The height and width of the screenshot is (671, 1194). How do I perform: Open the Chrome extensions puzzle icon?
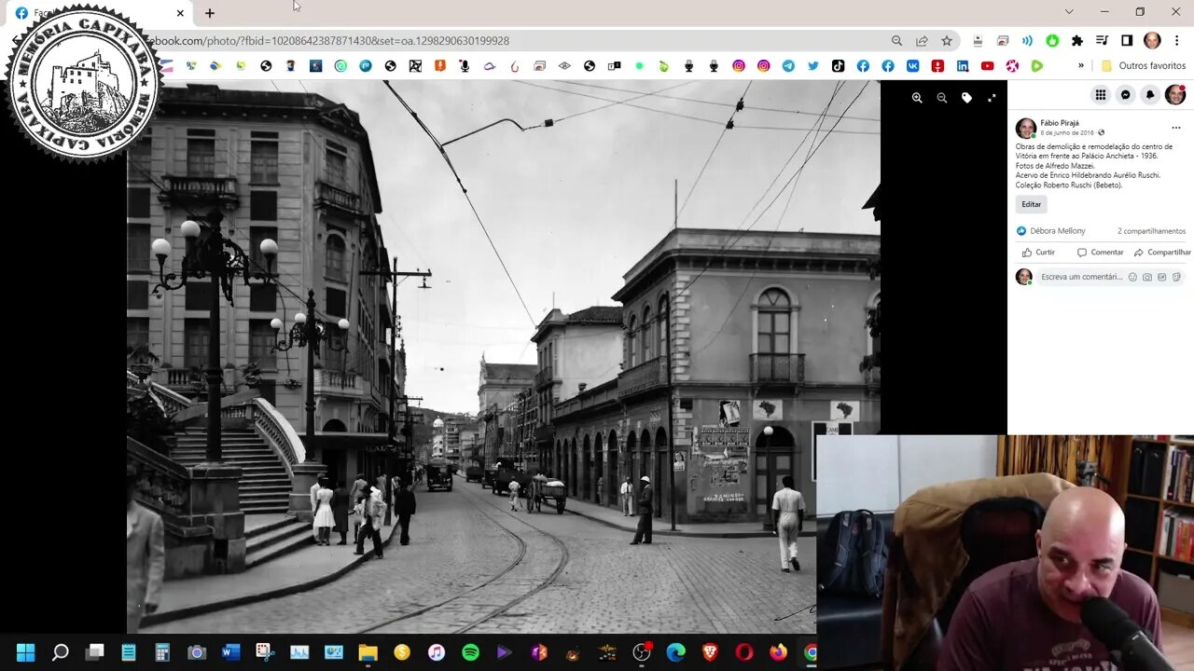coord(1077,41)
